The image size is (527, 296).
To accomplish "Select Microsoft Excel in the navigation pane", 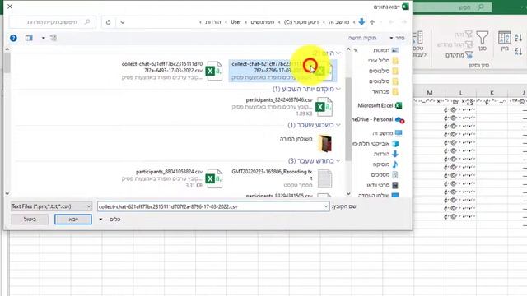I will pos(380,105).
